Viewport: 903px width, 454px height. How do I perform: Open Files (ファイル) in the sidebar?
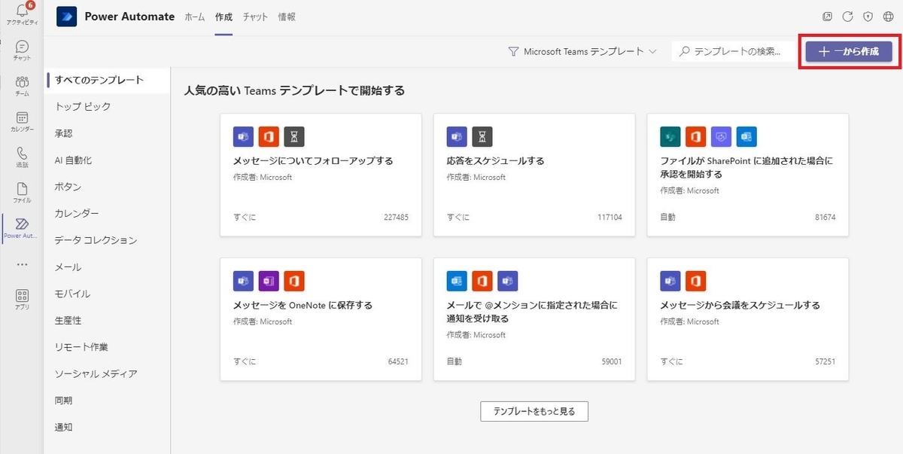tap(22, 193)
